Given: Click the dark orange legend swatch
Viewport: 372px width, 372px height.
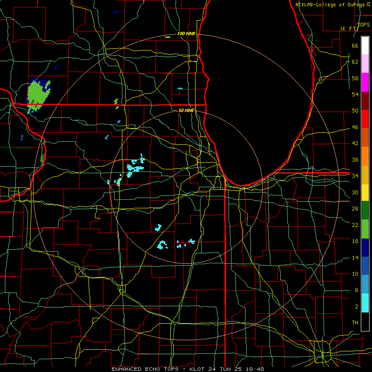Looking at the screenshot, I should [365, 137].
